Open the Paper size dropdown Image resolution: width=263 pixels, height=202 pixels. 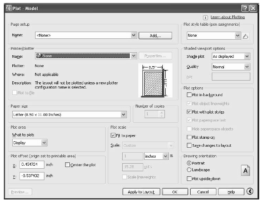coord(123,114)
